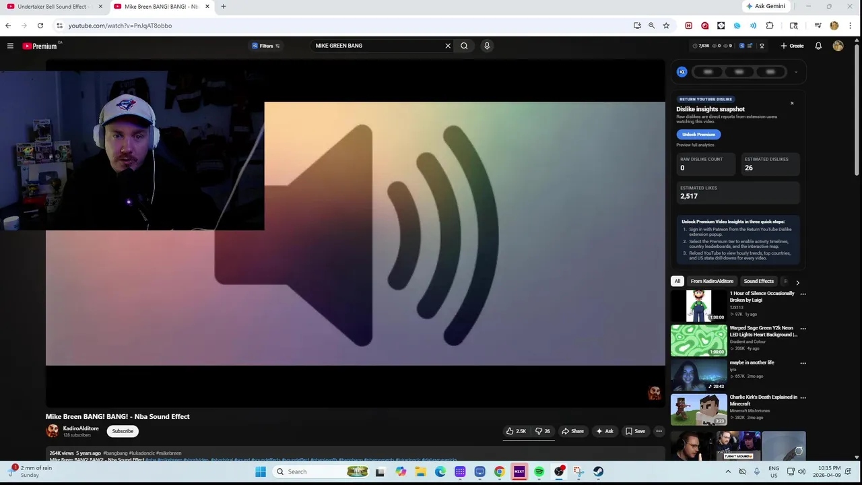
Task: Open the Extensions puzzle icon
Action: [770, 26]
